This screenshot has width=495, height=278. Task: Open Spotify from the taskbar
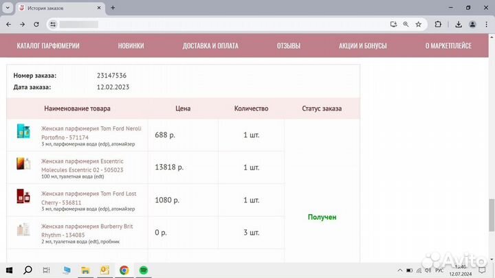(x=144, y=270)
